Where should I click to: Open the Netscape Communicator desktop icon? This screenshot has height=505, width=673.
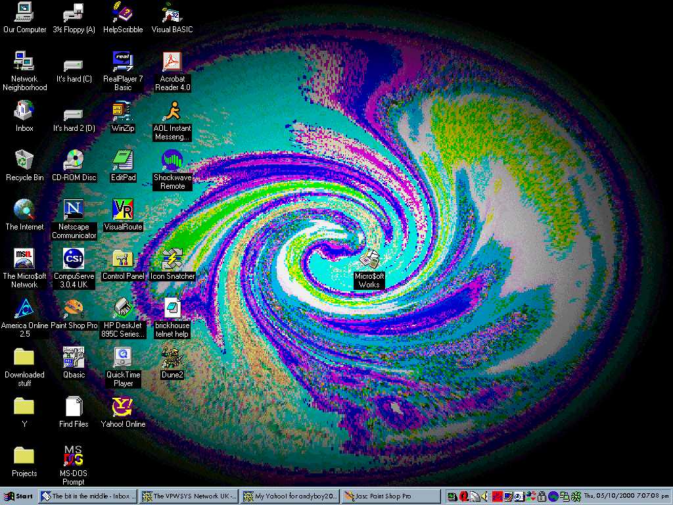[x=74, y=210]
